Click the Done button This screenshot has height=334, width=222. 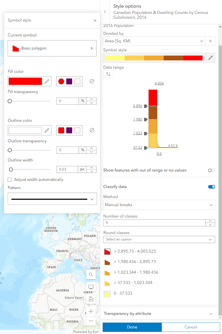132,327
